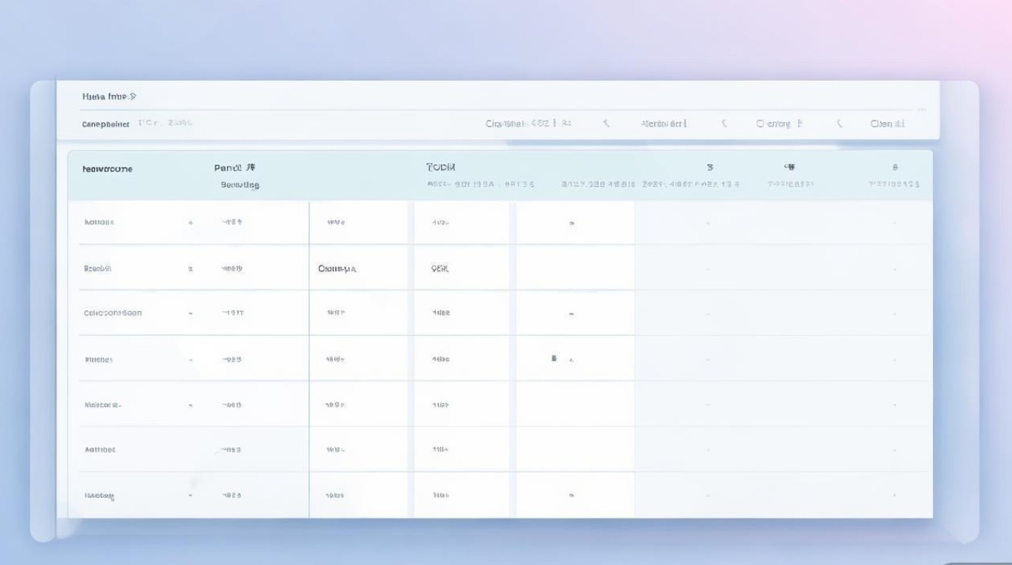The image size is (1012, 565).
Task: Expand the first table row using its small arrow
Action: pos(191,223)
